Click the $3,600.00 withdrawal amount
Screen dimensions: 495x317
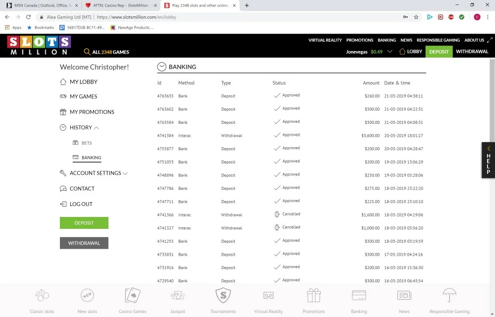(370, 135)
